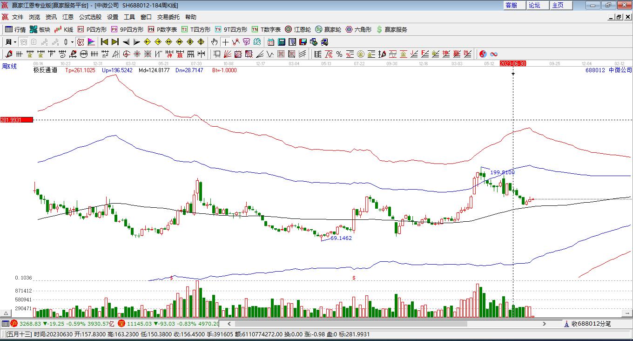This screenshot has width=633, height=341.
Task: Click the horizontal scrollbar thumb
Action: coord(351,324)
